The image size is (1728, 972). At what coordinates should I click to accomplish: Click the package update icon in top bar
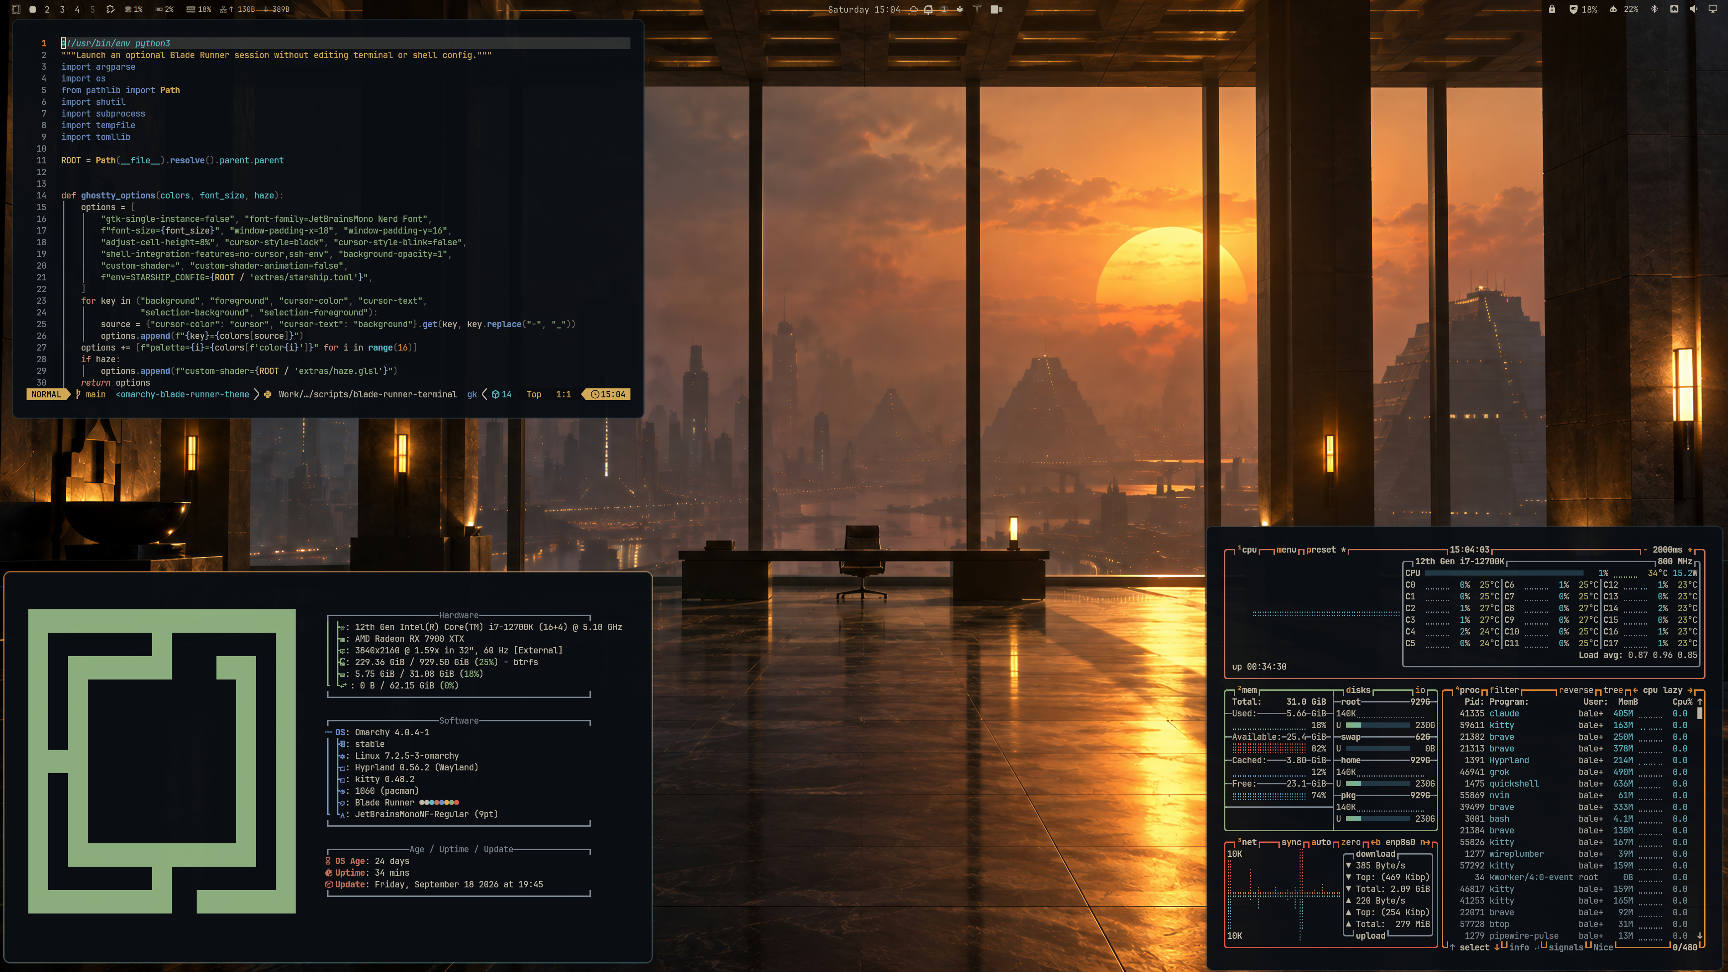tap(960, 9)
